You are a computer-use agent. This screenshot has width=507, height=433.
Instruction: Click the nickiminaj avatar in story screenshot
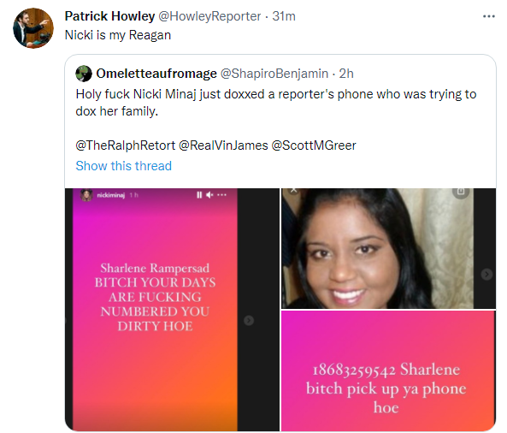coord(86,195)
